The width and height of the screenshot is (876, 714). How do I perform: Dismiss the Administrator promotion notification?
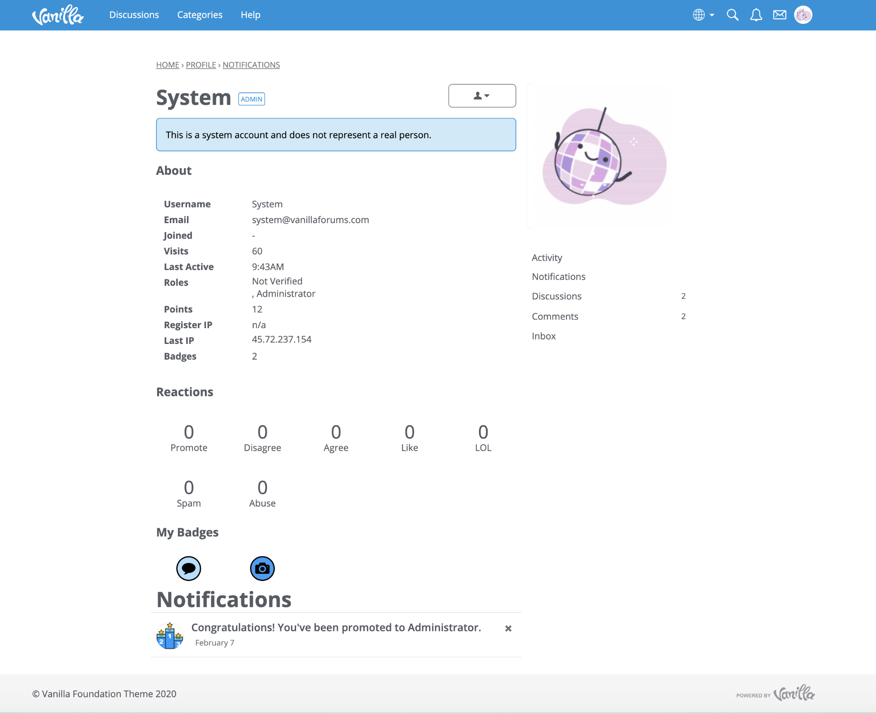(508, 628)
